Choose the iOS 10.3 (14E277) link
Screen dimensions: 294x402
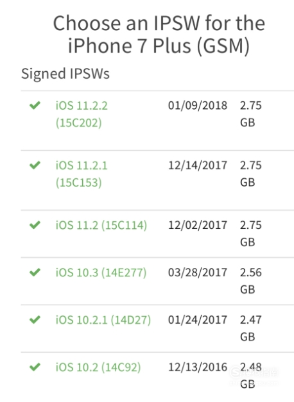[101, 272]
